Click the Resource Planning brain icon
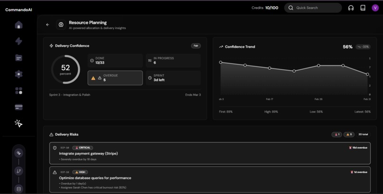The height and width of the screenshot is (194, 383). 61,25
